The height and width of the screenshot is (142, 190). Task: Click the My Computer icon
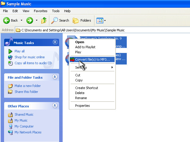[x=11, y=126]
